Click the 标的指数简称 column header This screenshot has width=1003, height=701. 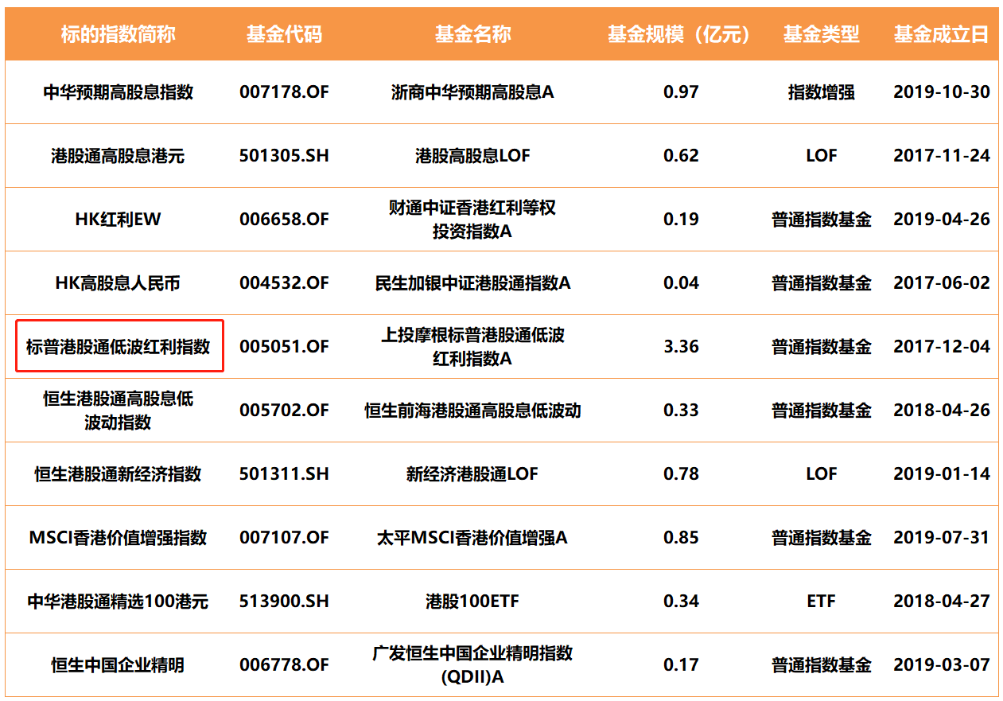(x=119, y=34)
